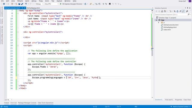Image resolution: width=192 pixels, height=108 pixels.
Task: Select Solution 'App' (1 project) node
Action: [x=167, y=18]
